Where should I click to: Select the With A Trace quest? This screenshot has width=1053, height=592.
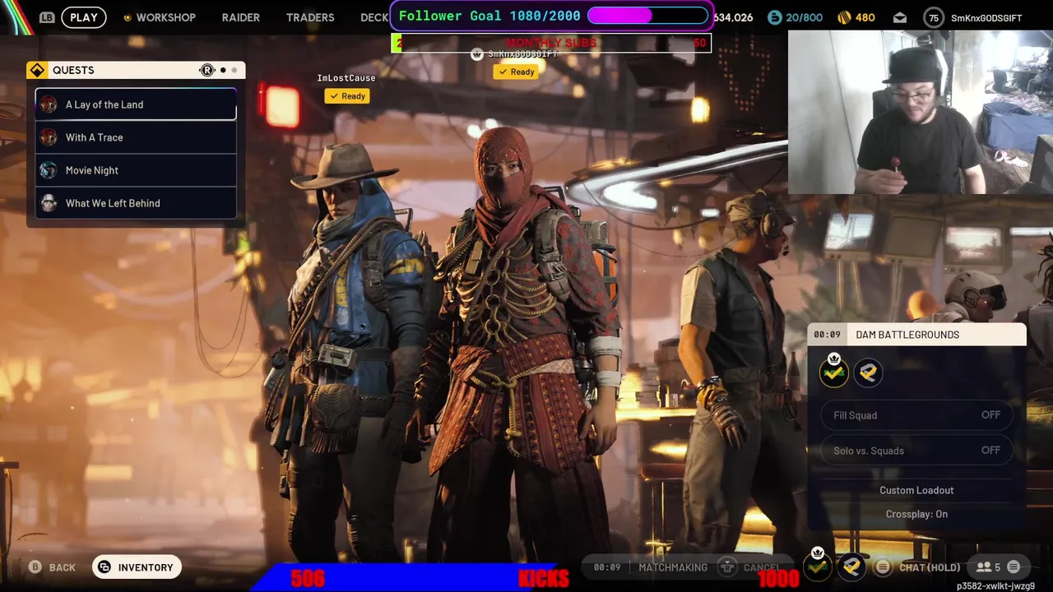pos(136,137)
